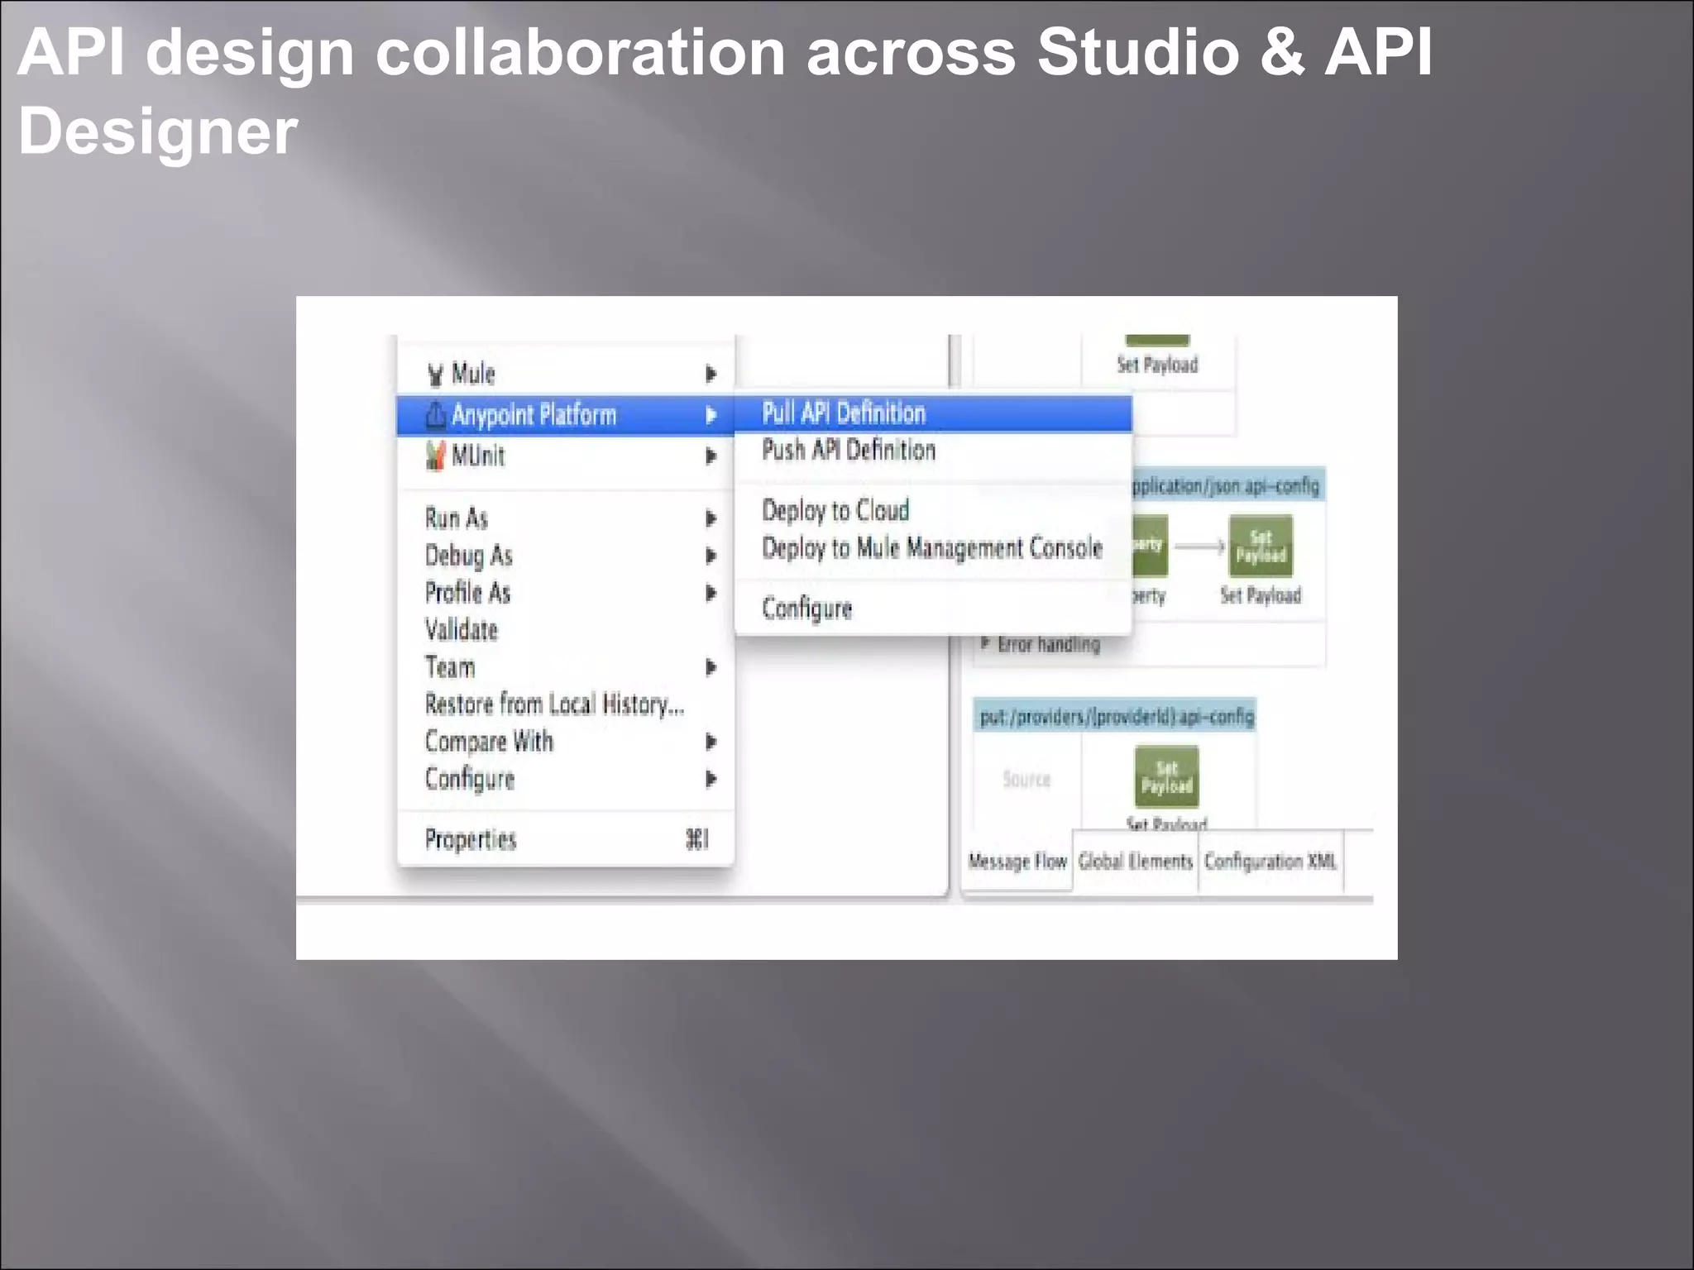
Task: Choose Pull API Definition
Action: tap(933, 413)
